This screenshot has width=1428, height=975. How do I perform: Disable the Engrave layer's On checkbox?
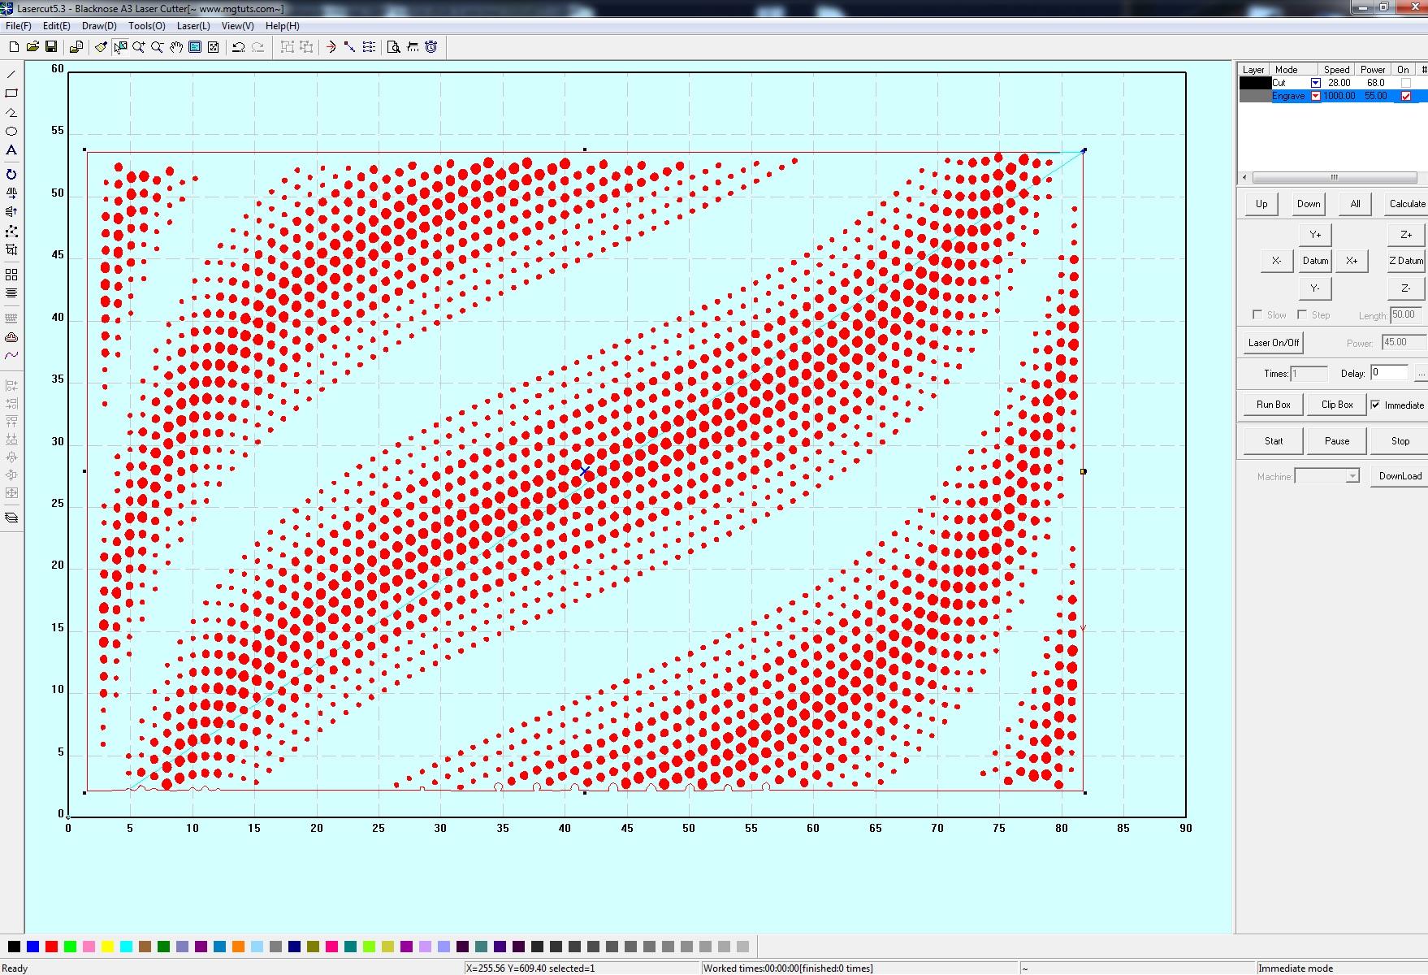click(1406, 96)
